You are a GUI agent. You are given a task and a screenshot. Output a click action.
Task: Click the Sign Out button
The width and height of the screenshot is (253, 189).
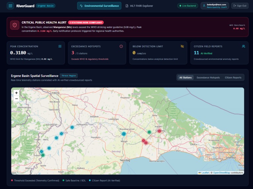click(240, 6)
